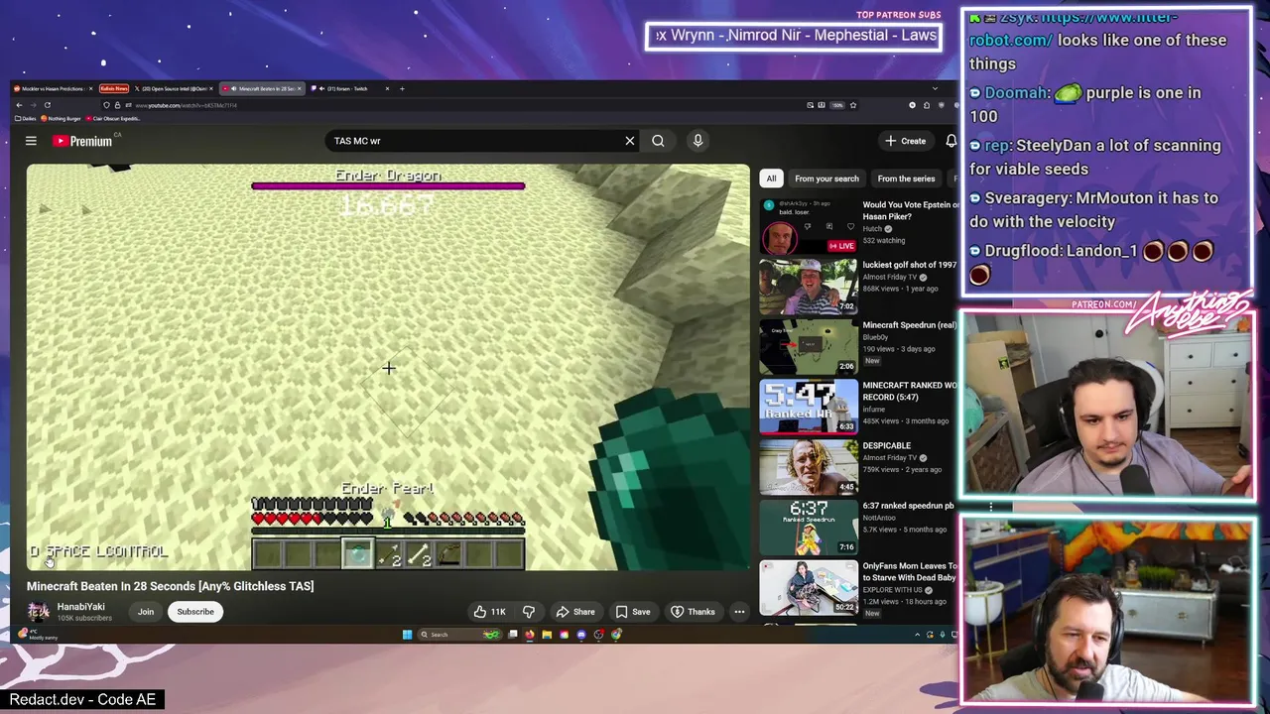Clear the YouTube search box text
Screen dimensions: 1270x714
pyautogui.click(x=629, y=141)
